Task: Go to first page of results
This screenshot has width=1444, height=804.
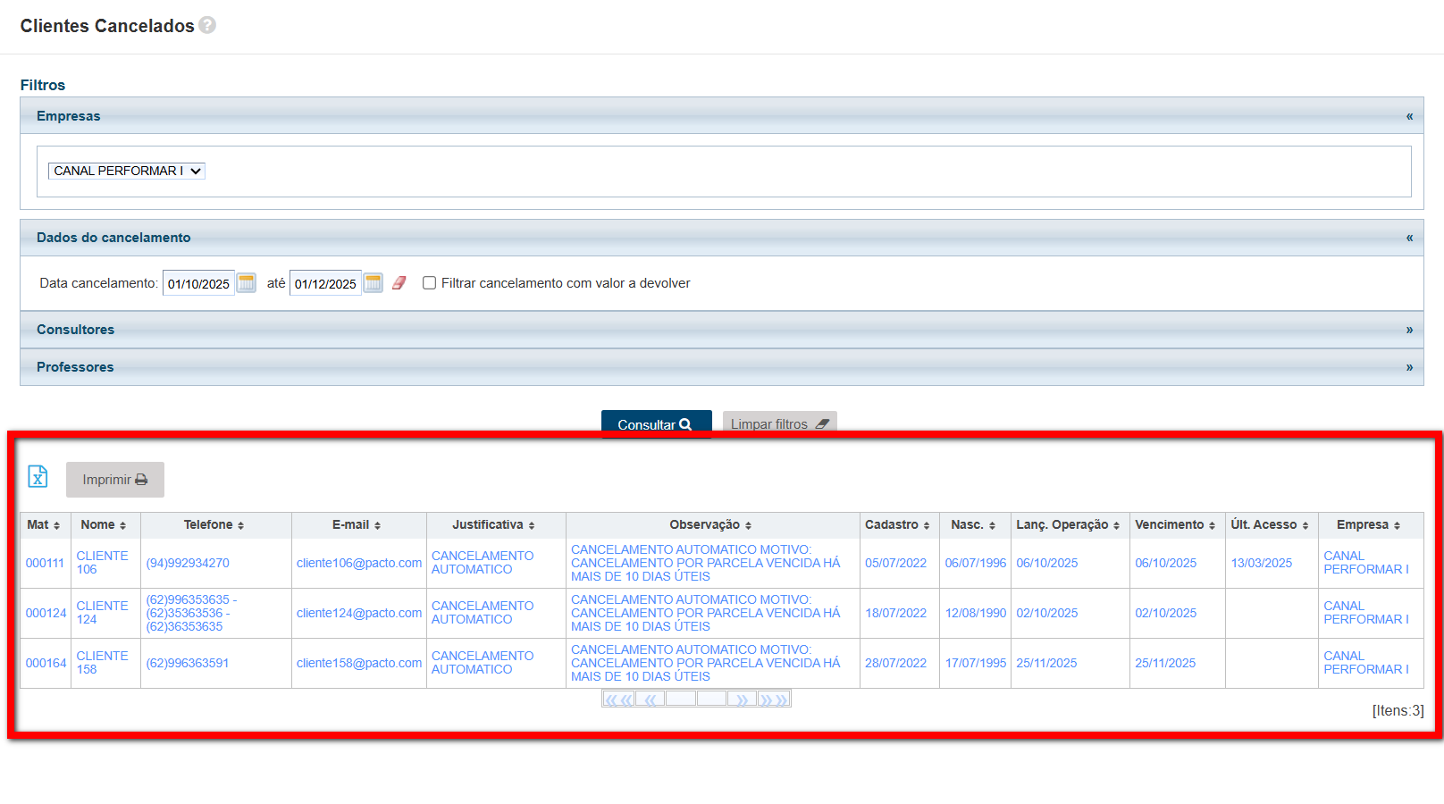Action: [x=618, y=699]
